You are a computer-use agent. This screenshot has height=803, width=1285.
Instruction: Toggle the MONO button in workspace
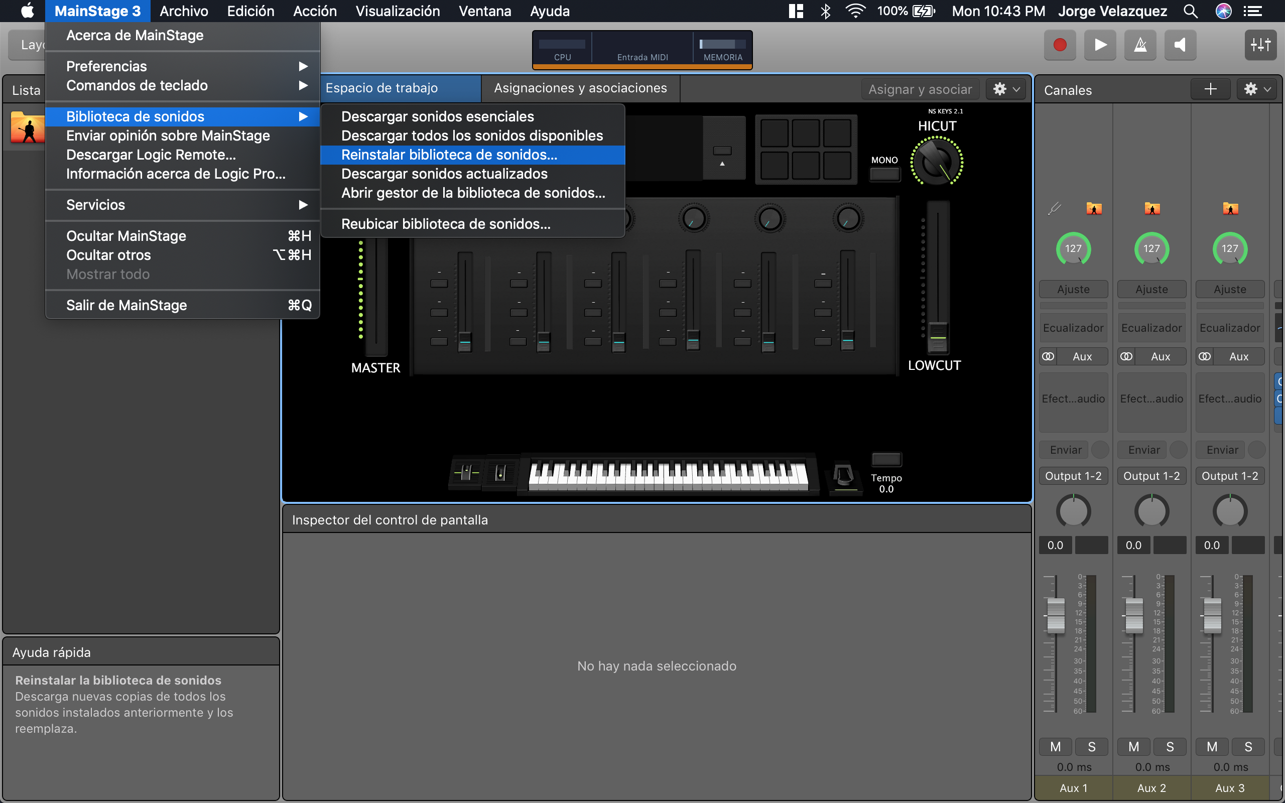click(884, 174)
